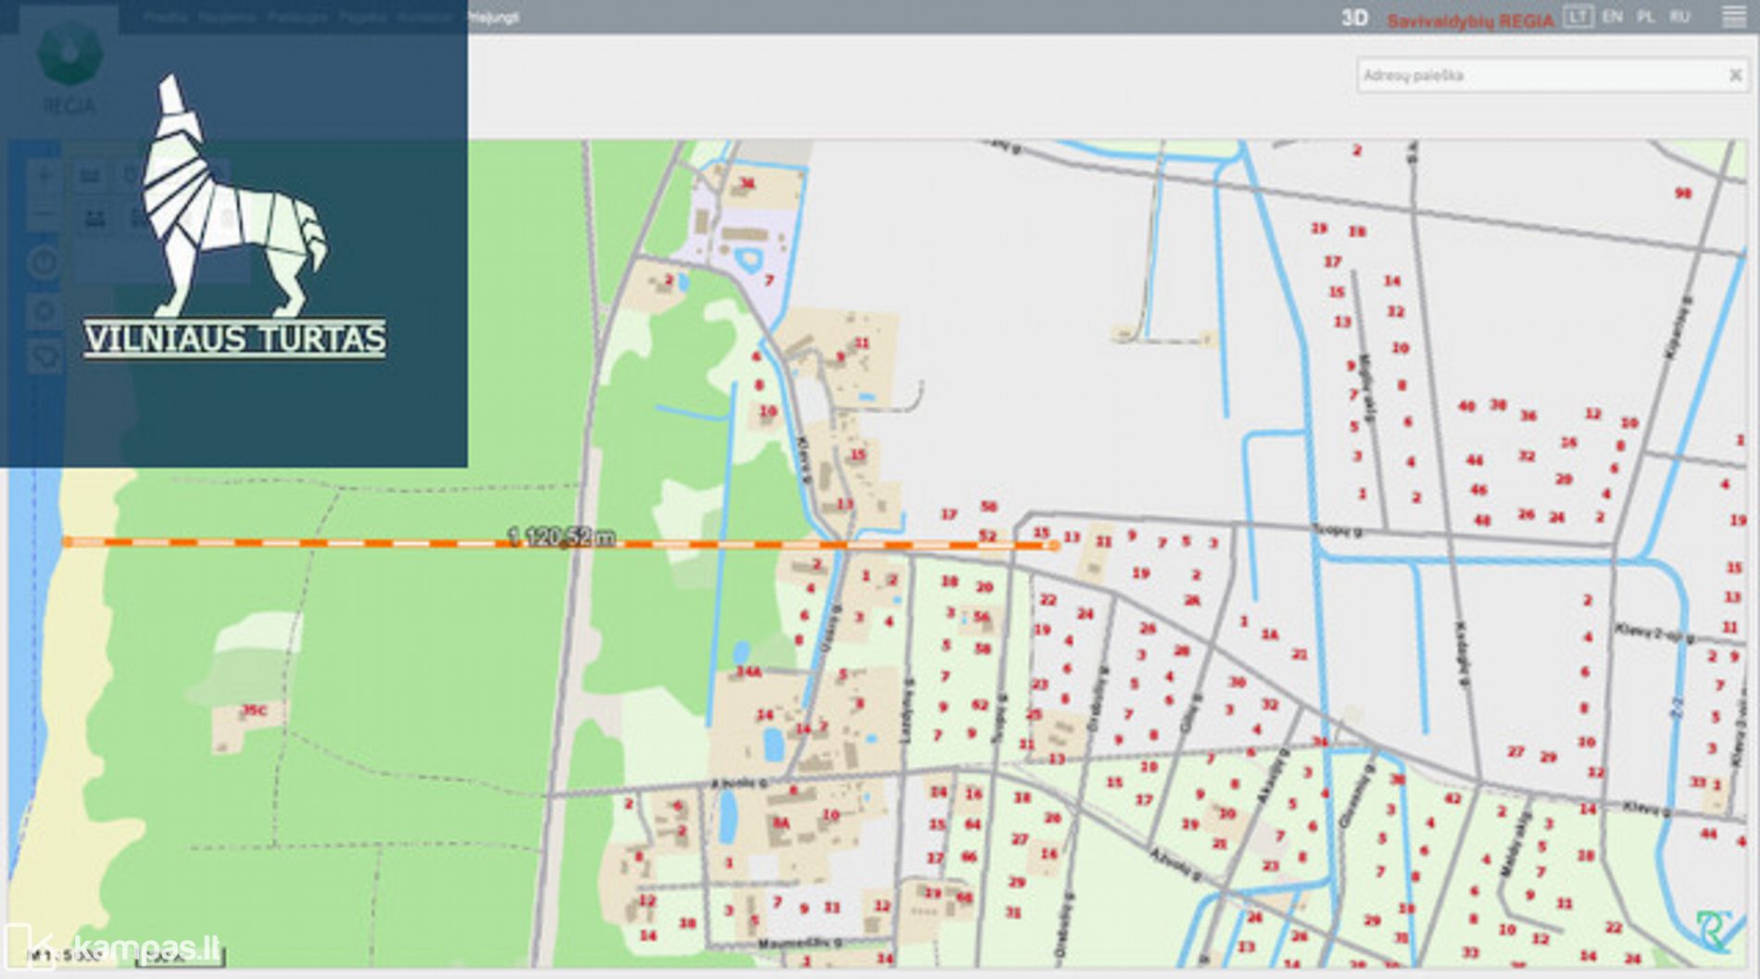Click the Kiparisų g. street label

click(x=1678, y=329)
